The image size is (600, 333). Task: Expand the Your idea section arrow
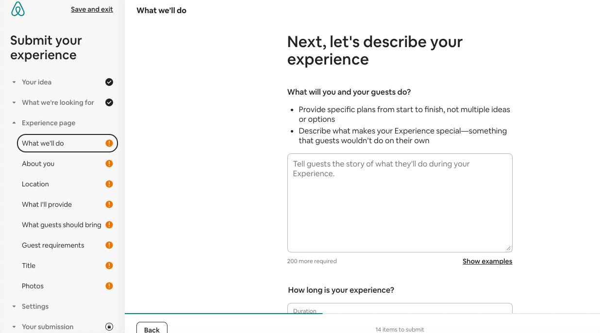(x=14, y=83)
